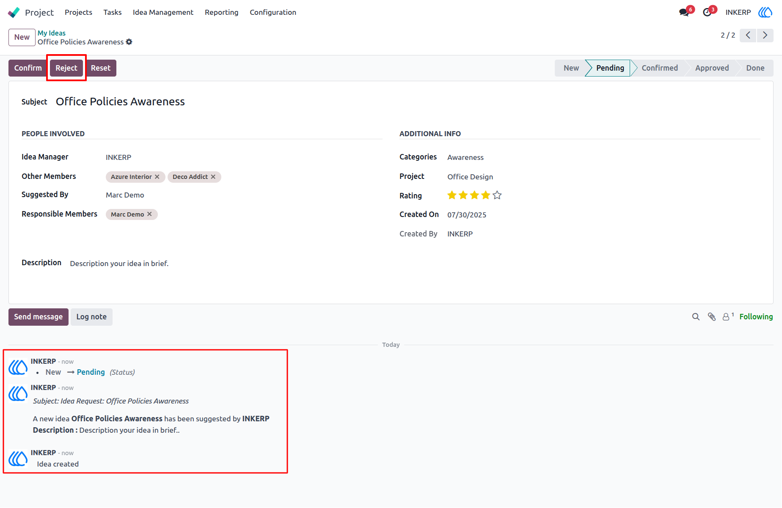782x508 pixels.
Task: Open the activities clock icon
Action: click(x=707, y=12)
